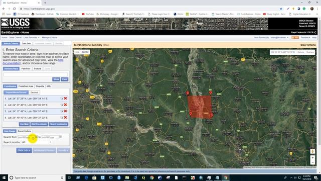Select Degree/Minute/Second coordinate format
Image resolution: width=321 pixels, height=181 pixels.
pyautogui.click(x=16, y=93)
